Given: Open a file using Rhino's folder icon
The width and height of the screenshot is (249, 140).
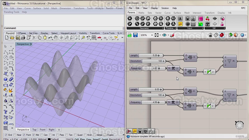Looking at the screenshot, I should (12, 38).
